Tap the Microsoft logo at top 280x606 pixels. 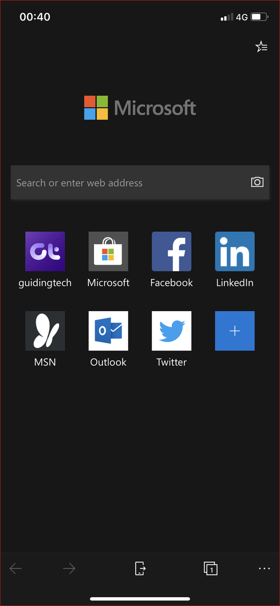(140, 108)
